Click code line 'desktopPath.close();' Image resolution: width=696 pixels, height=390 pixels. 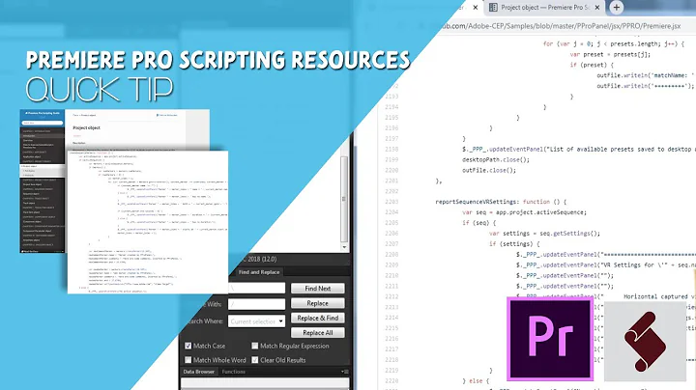click(x=496, y=159)
